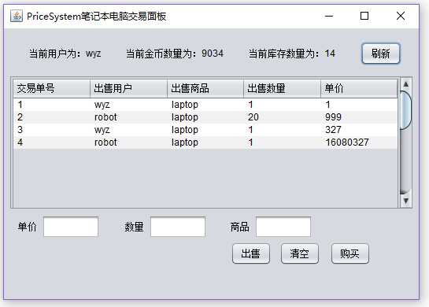Click the vertical scrollbar thumb
Screen dimensions: 429x307
pyautogui.click(x=405, y=110)
